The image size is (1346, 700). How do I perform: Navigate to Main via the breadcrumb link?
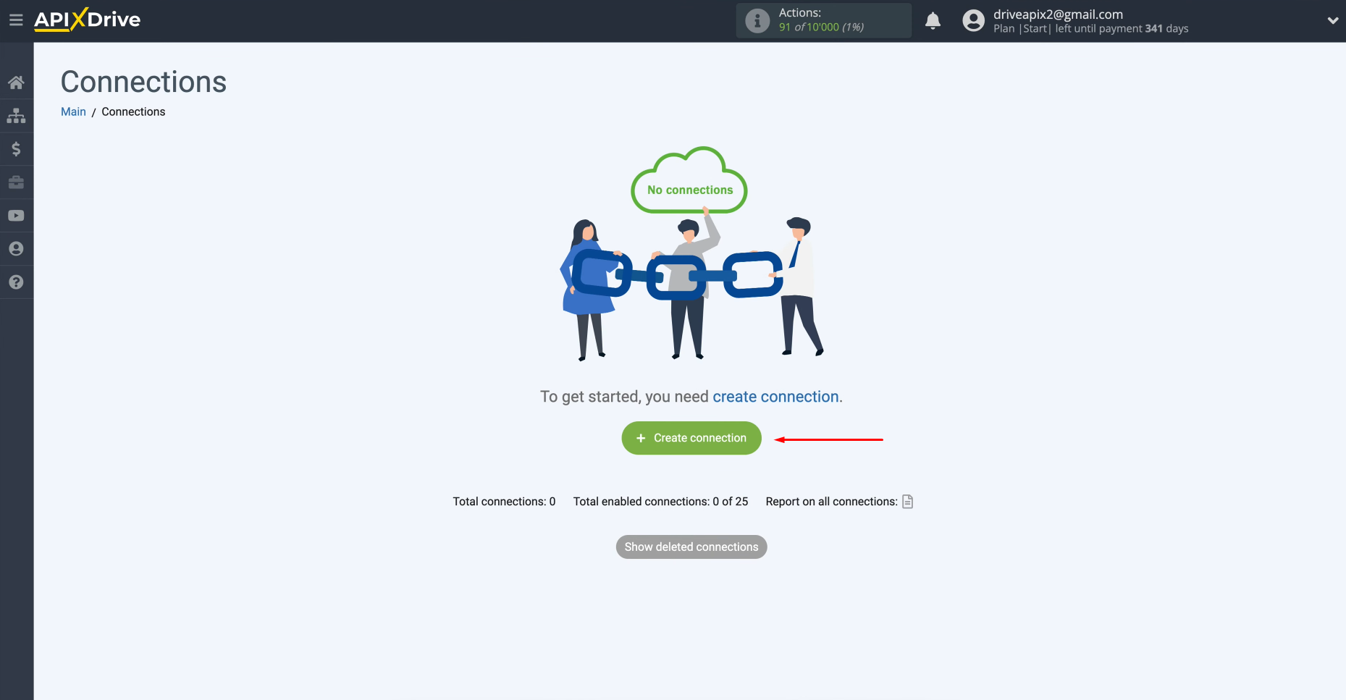point(72,111)
